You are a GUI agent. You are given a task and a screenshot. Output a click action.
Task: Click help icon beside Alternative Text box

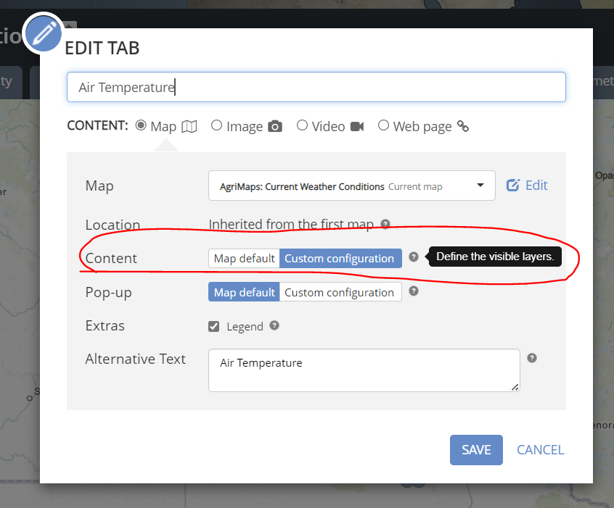[x=532, y=357]
